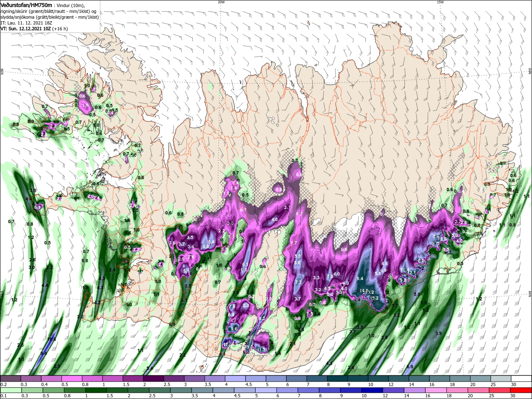Click the 4.8 precipitation value on map
Viewport: 532px width, 399px height.
[384, 264]
